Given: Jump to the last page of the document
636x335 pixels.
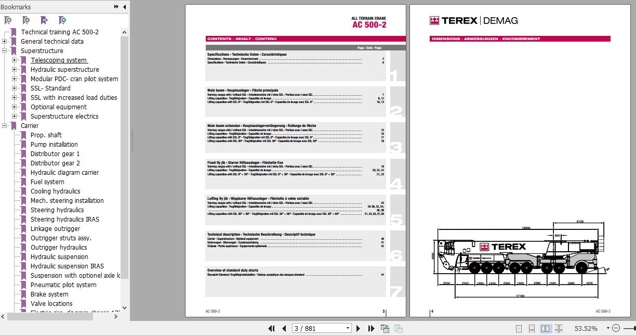Looking at the screenshot, I should 370,328.
